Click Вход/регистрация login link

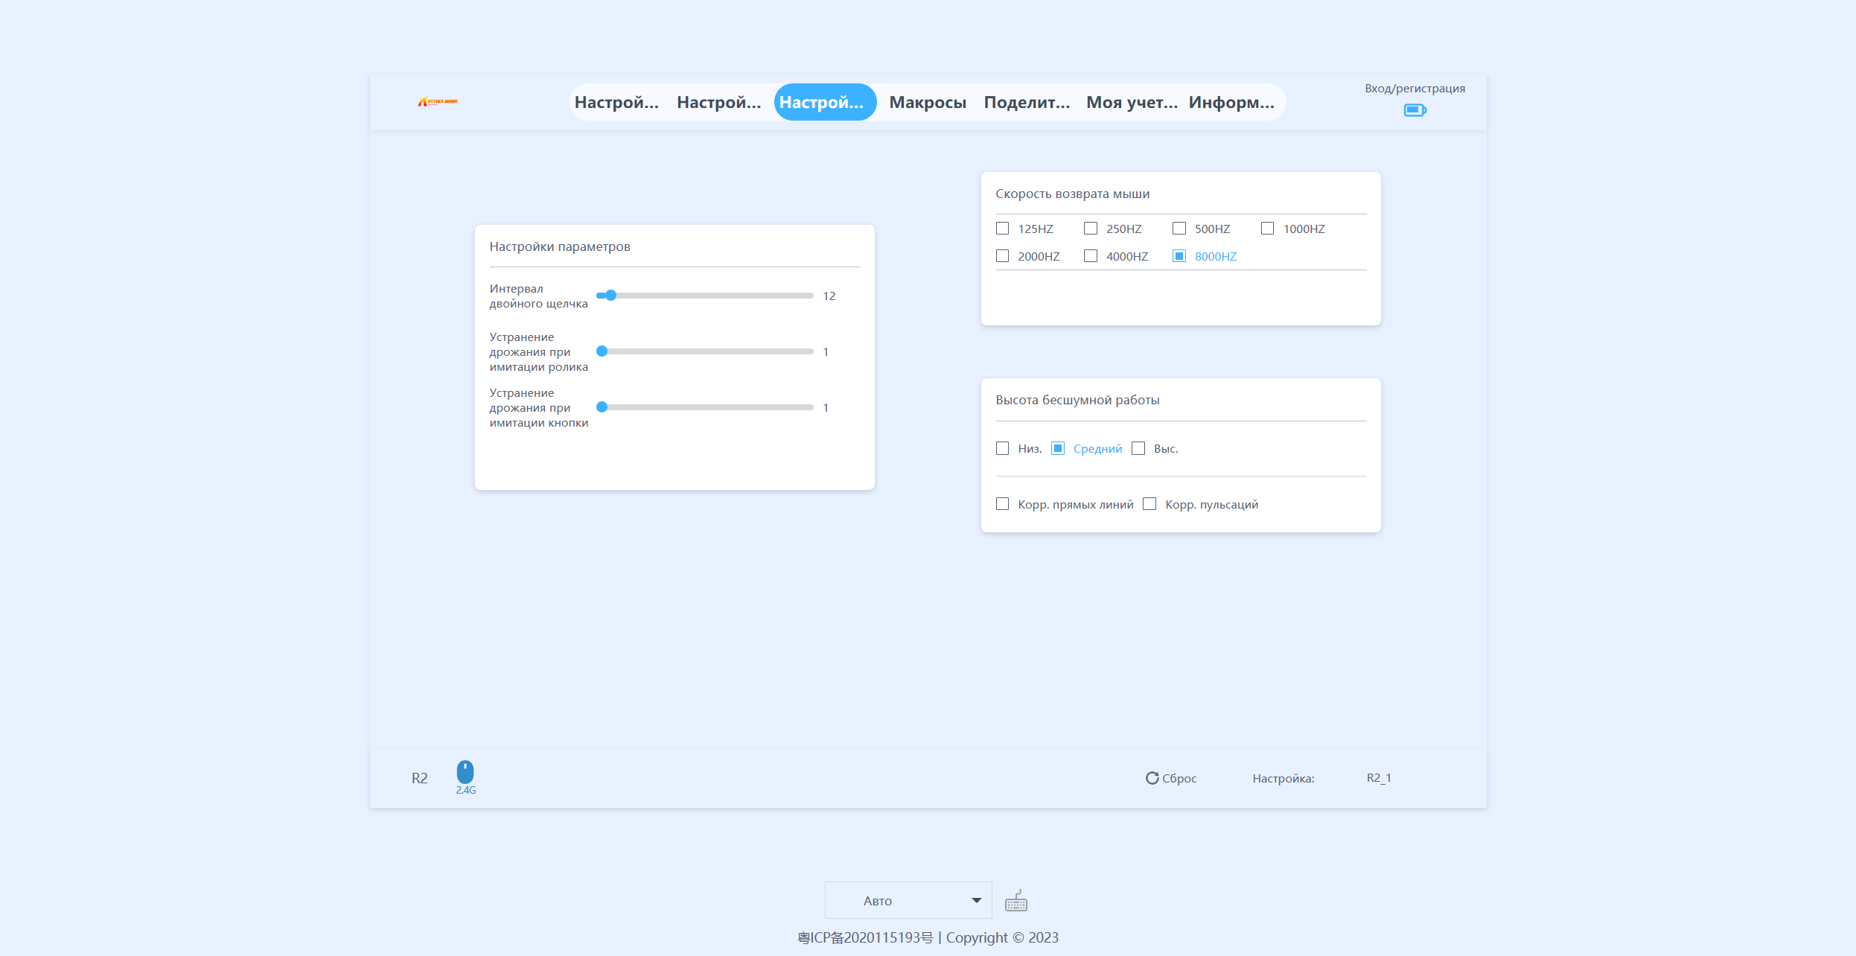tap(1415, 89)
